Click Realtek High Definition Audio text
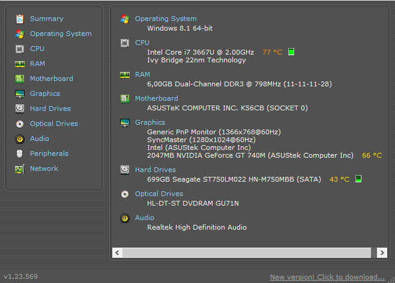Viewport: 395px width, 283px height. [x=197, y=227]
